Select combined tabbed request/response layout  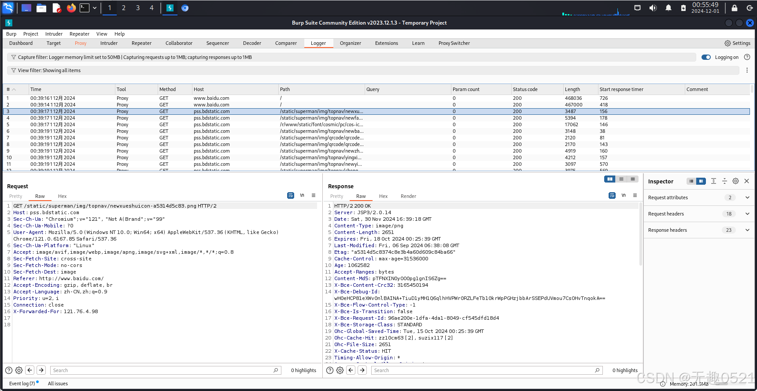(x=633, y=179)
